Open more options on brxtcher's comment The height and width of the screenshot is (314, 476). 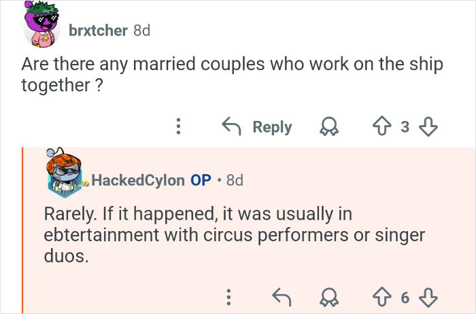click(178, 126)
